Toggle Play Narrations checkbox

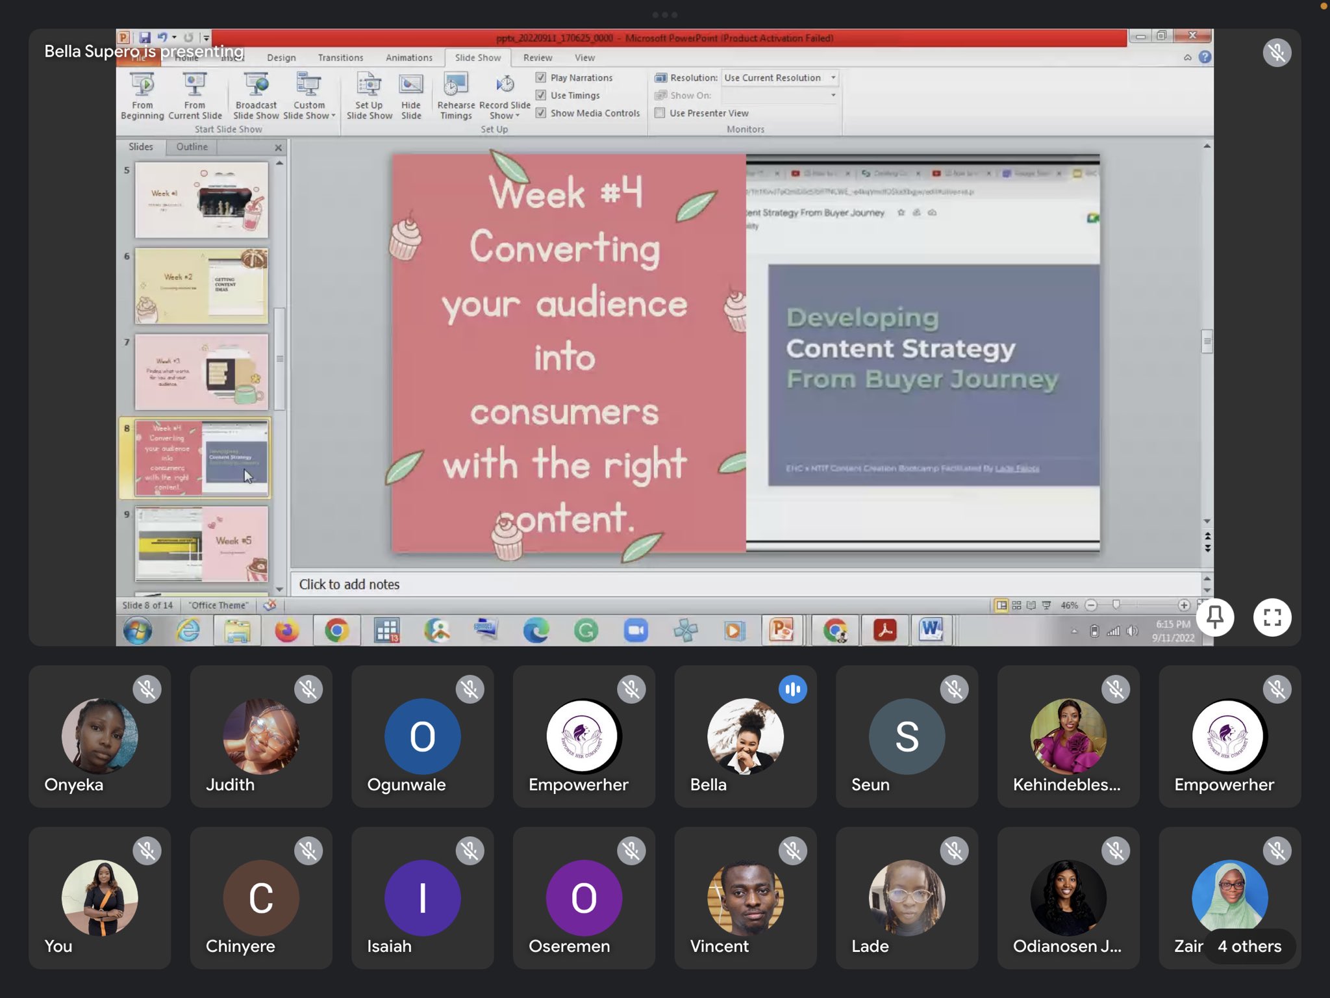coord(540,77)
